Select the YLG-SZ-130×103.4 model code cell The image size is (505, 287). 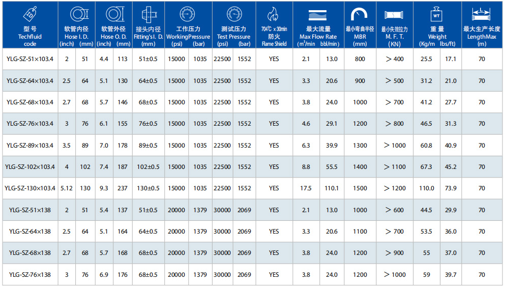29,188
